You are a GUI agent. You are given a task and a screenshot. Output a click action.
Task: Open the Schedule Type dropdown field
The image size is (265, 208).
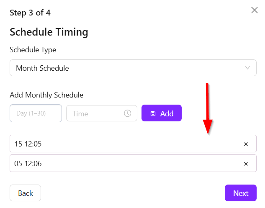133,68
